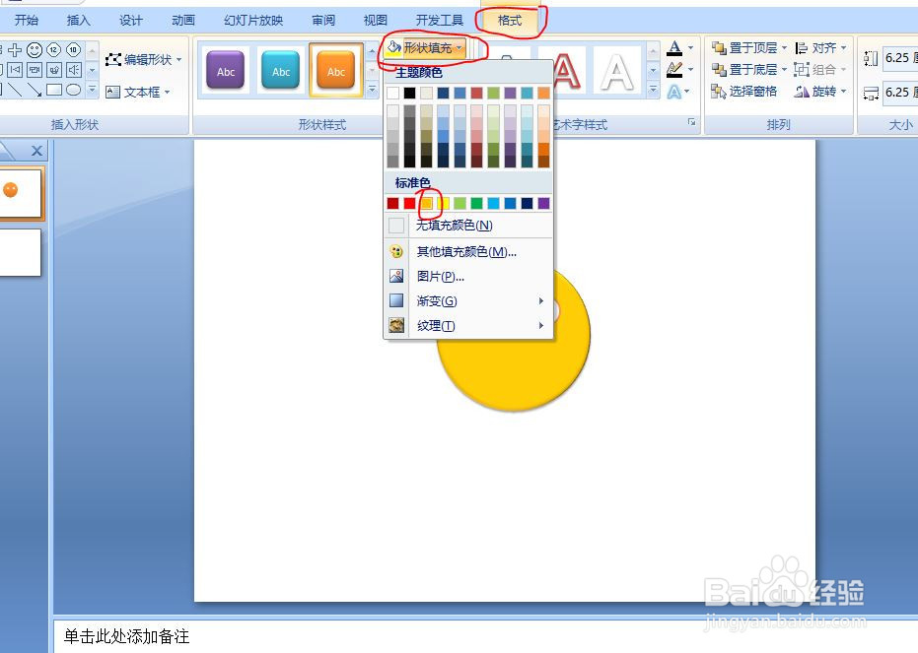Screen dimensions: 918x653
Task: Switch to the 开始 tab
Action: click(27, 20)
